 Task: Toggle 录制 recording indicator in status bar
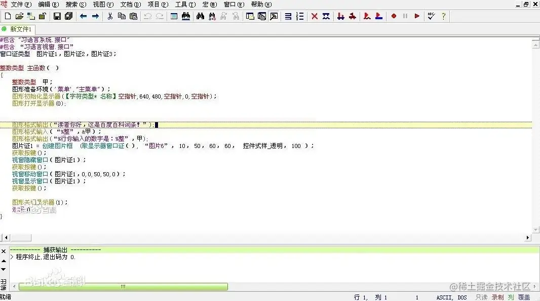[497, 297]
